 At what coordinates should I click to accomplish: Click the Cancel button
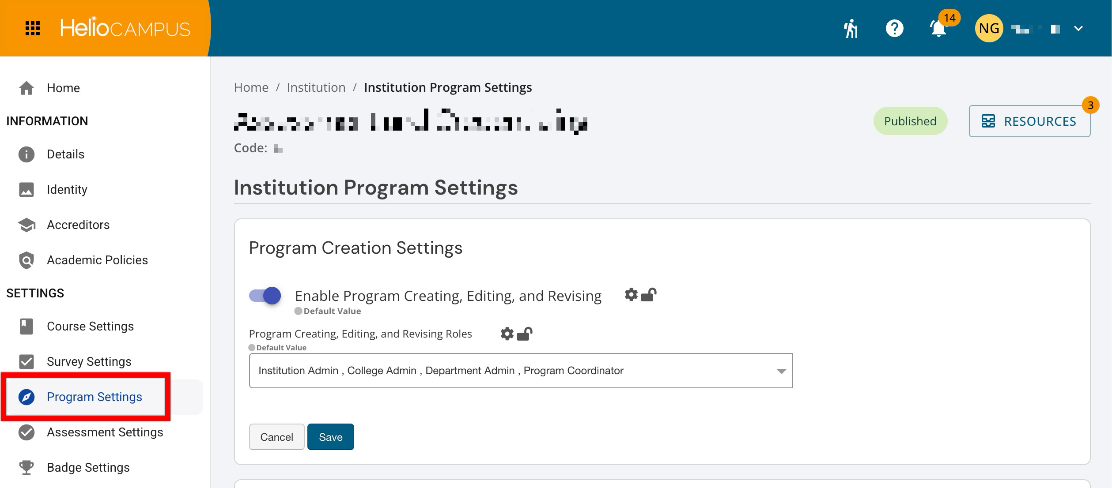tap(276, 437)
